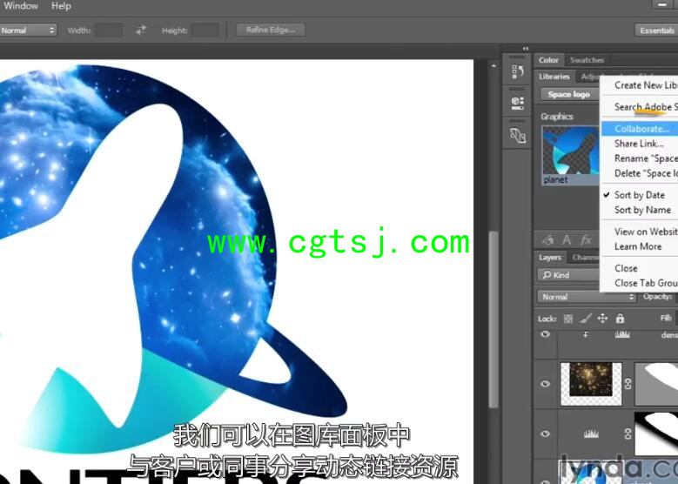Select Learn More in the menu
The height and width of the screenshot is (484, 678).
[640, 246]
